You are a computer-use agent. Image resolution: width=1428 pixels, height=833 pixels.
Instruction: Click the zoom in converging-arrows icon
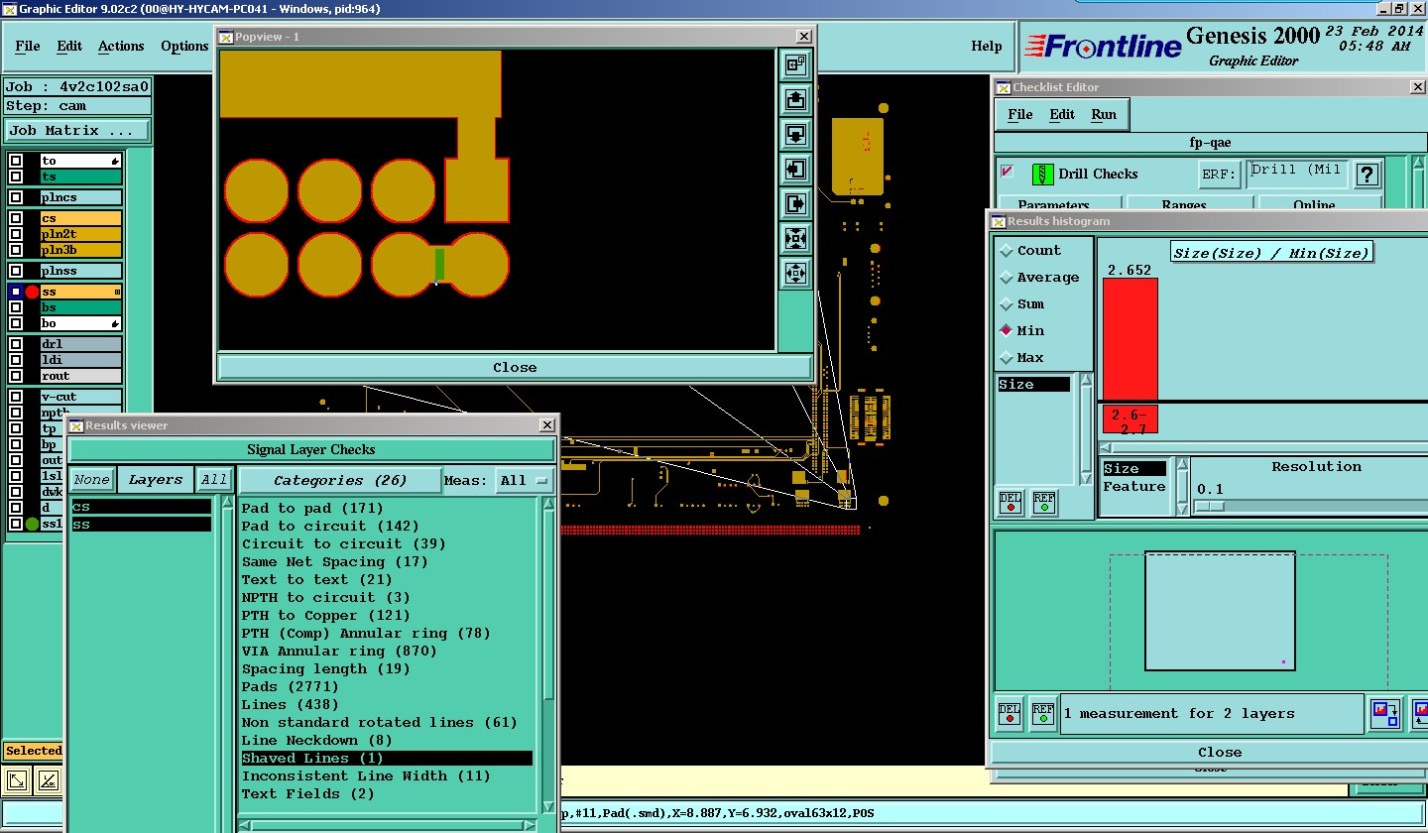[x=795, y=238]
